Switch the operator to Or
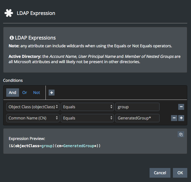 tap(25, 92)
